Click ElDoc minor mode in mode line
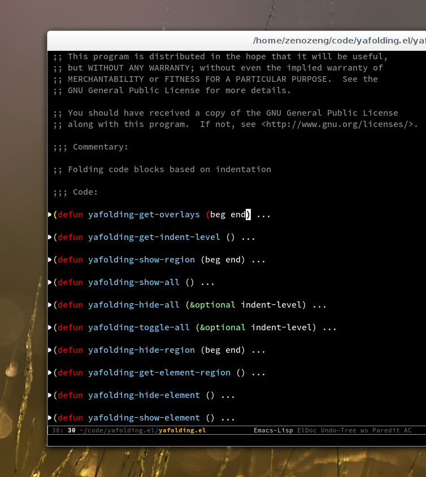Viewport: 426px width, 477px height. click(x=307, y=431)
